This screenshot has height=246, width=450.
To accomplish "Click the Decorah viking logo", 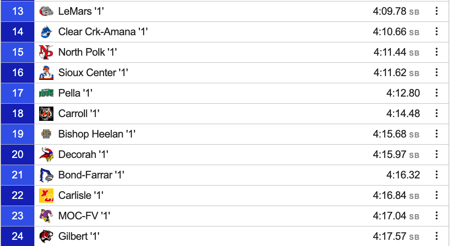I will (x=46, y=155).
